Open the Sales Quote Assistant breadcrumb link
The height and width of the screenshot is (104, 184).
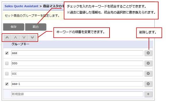pyautogui.click(x=22, y=6)
